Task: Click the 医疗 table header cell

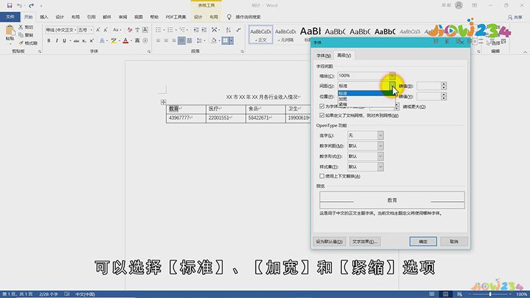Action: (x=225, y=109)
